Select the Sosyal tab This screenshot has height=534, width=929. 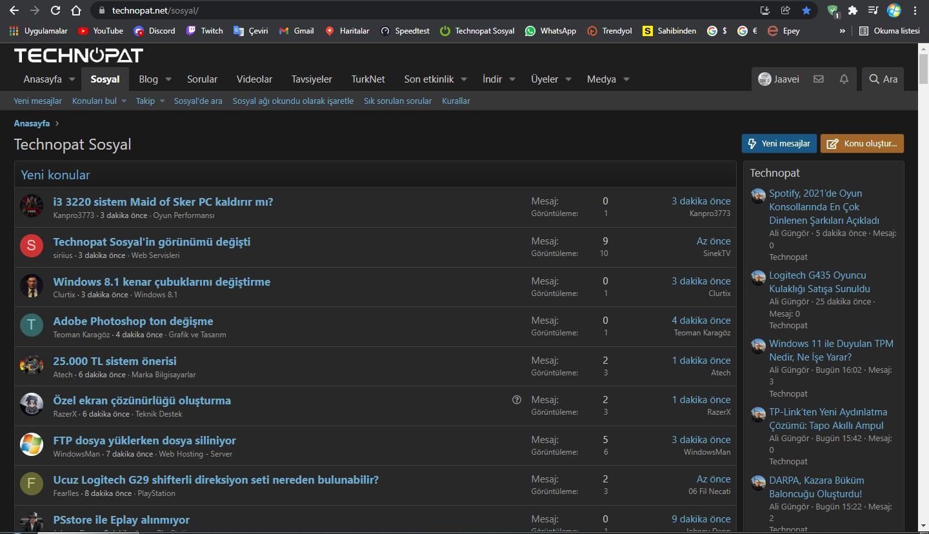tap(105, 79)
